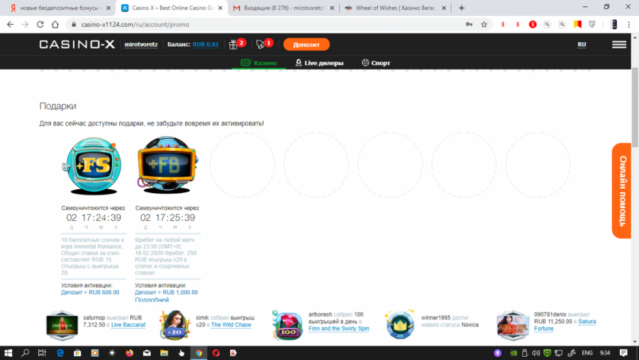Reload the page
This screenshot has height=360, width=639.
pyautogui.click(x=40, y=24)
